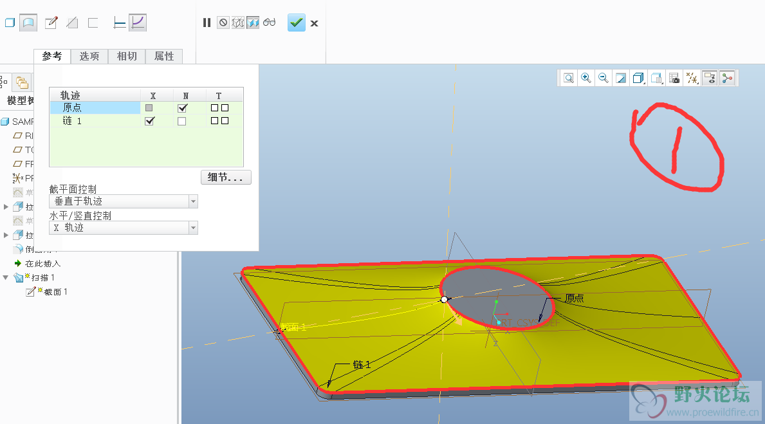Select 在此插入 in the model tree
The image size is (765, 424).
pyautogui.click(x=43, y=264)
